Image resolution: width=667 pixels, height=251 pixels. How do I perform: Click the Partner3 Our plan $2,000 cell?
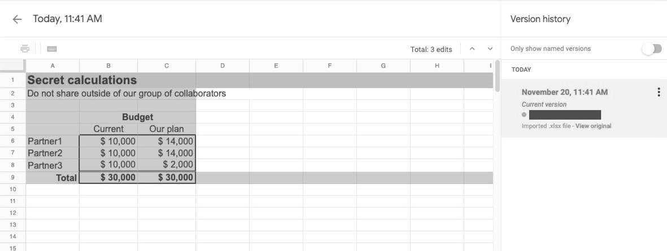coord(167,165)
